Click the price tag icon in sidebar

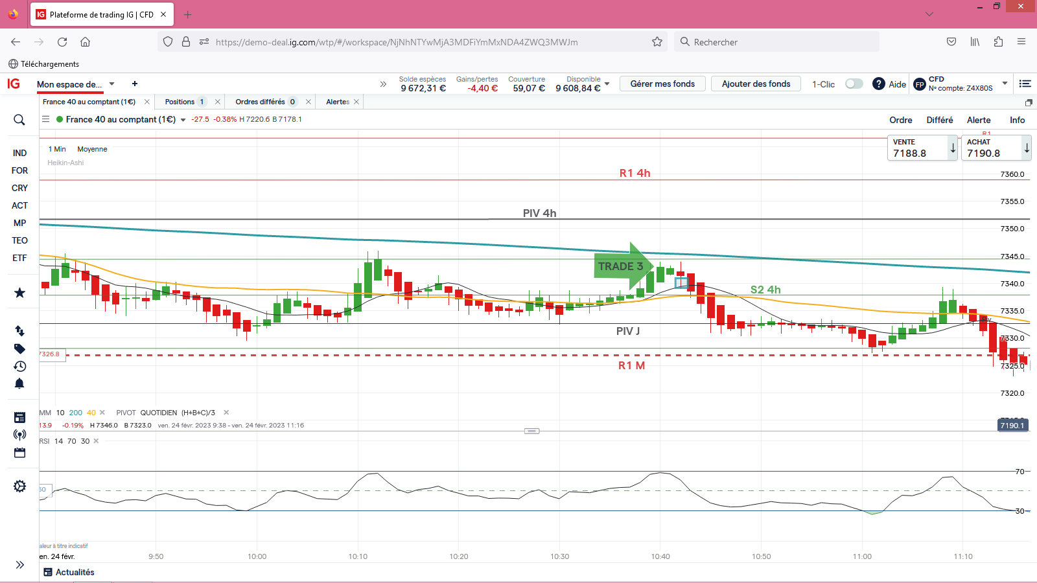click(x=19, y=349)
